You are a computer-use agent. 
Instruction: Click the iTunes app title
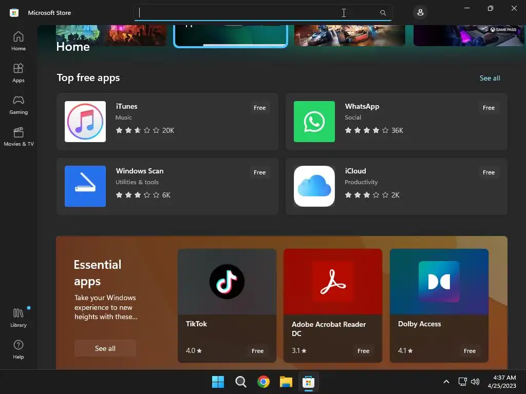pos(126,106)
